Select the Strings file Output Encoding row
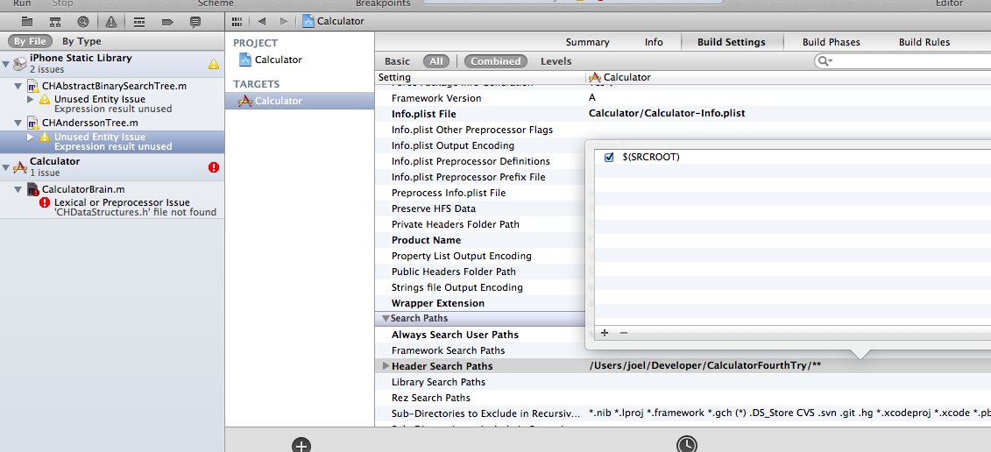 457,287
